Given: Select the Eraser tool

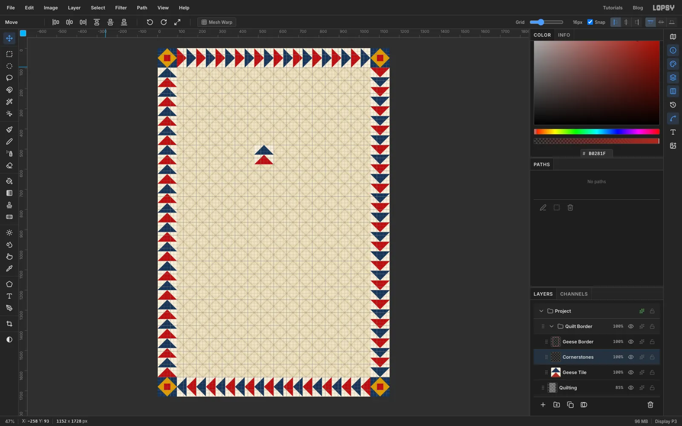Looking at the screenshot, I should 9,165.
